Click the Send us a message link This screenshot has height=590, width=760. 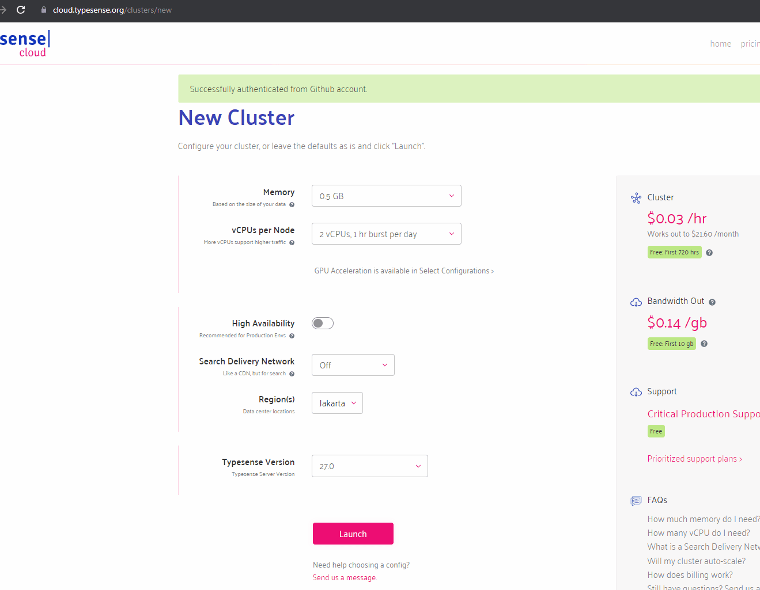(x=345, y=577)
